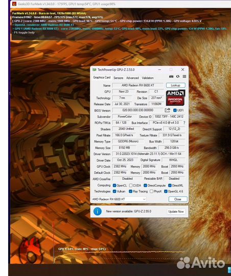Click the Device ID value 1002 73FF

pos(169,117)
